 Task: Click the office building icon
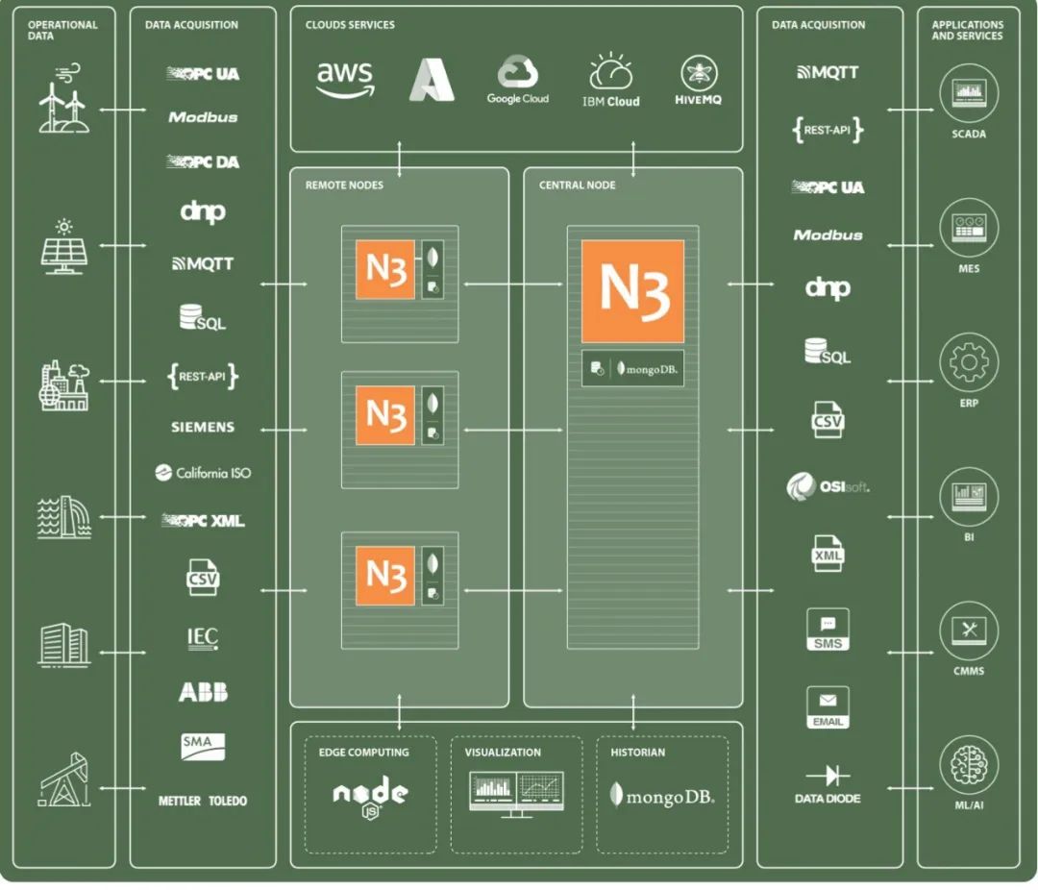coord(63,644)
